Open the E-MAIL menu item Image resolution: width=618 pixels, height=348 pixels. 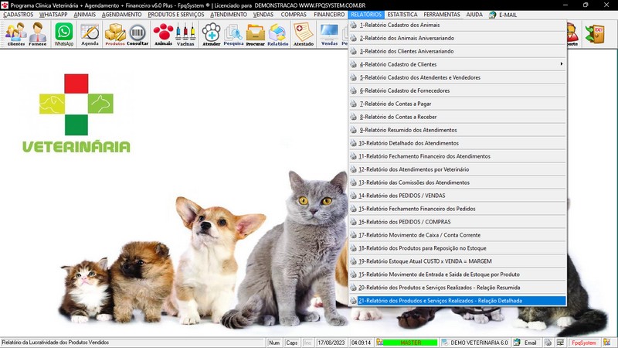pyautogui.click(x=508, y=15)
